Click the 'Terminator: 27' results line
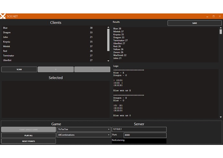Image resolution: width=223 pixels, height=158 pixels. (x=120, y=41)
